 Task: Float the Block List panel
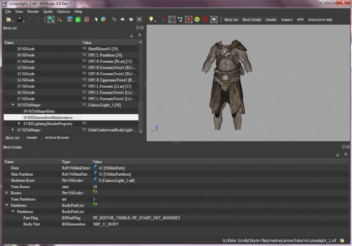(x=138, y=28)
